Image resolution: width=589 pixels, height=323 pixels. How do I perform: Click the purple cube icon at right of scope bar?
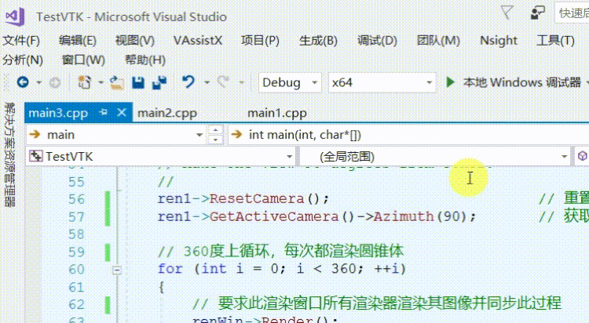[582, 156]
